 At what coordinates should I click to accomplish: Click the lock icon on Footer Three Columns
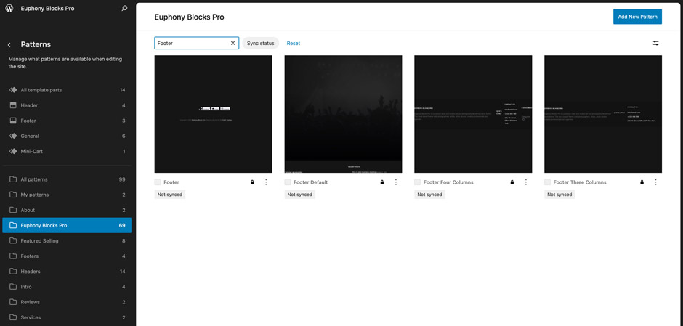[x=642, y=182]
